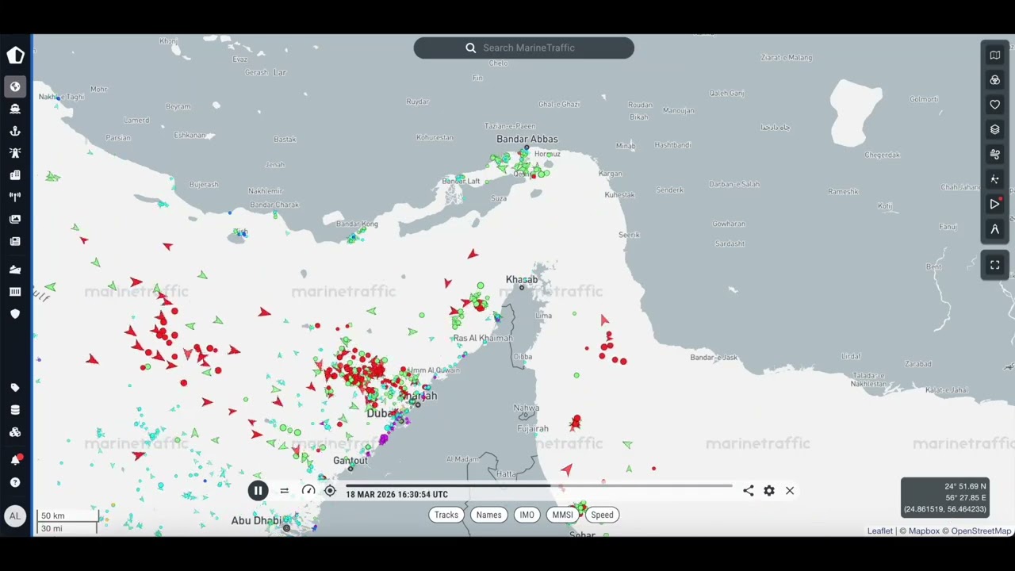Open the density network icon
Viewport: 1015px width, 571px height.
pyautogui.click(x=994, y=179)
